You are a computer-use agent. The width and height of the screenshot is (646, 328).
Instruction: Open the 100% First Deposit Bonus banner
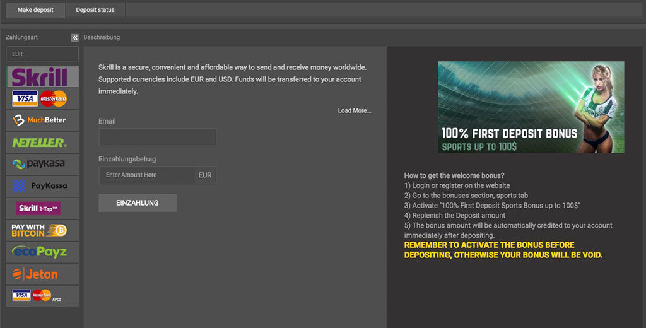tap(531, 107)
